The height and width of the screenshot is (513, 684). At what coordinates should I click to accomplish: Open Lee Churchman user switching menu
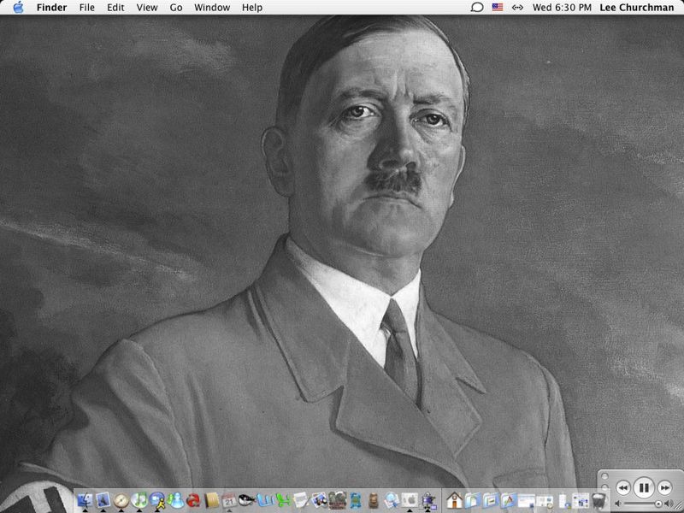pos(636,8)
